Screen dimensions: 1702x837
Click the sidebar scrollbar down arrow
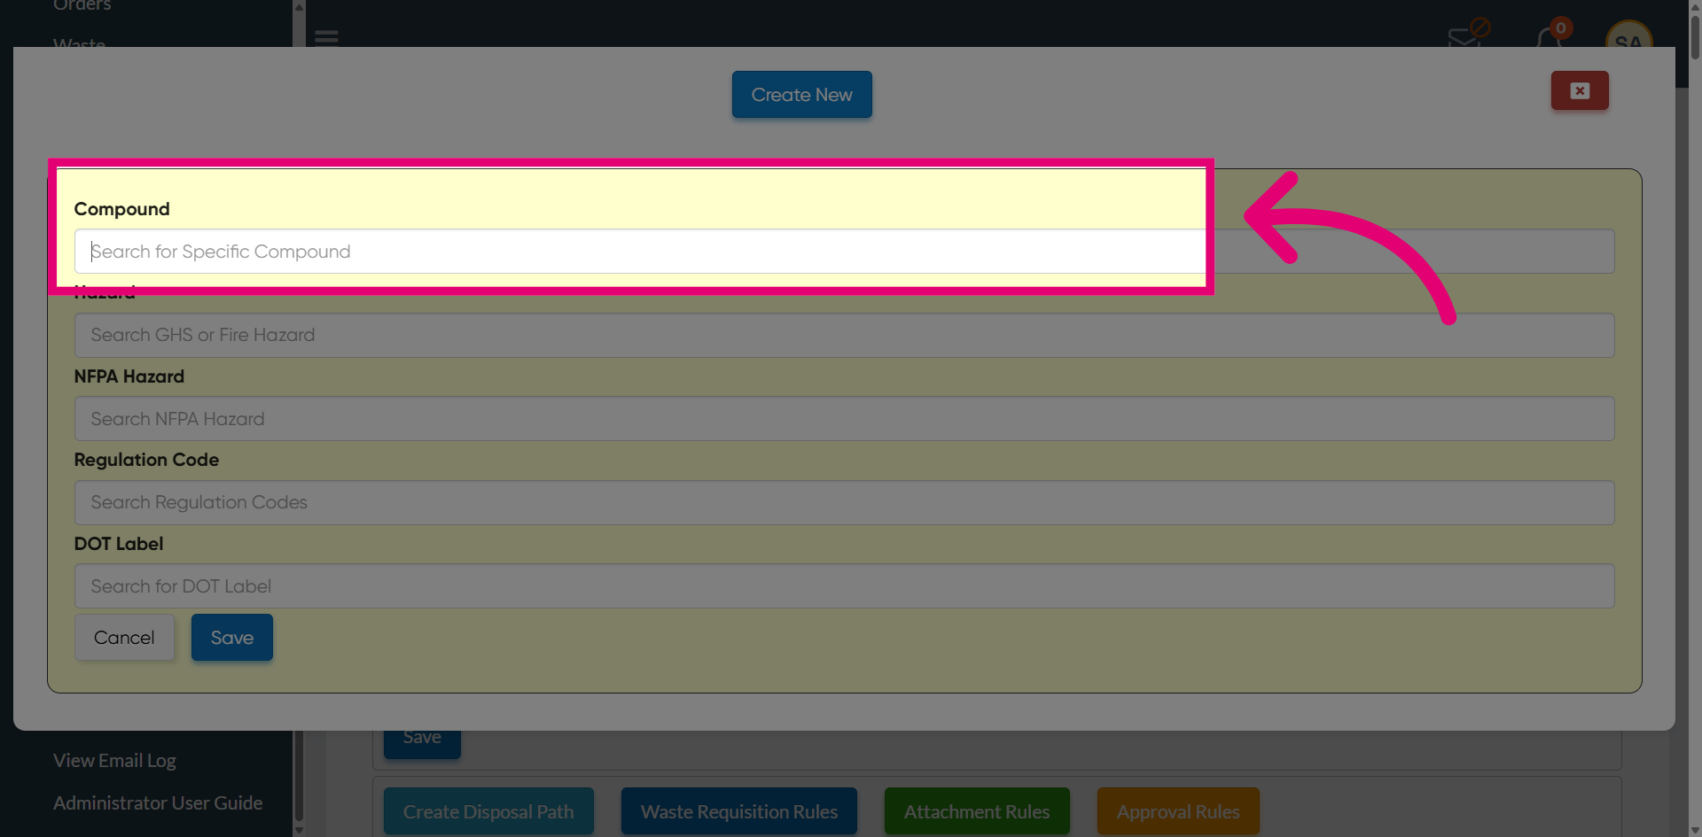click(299, 830)
